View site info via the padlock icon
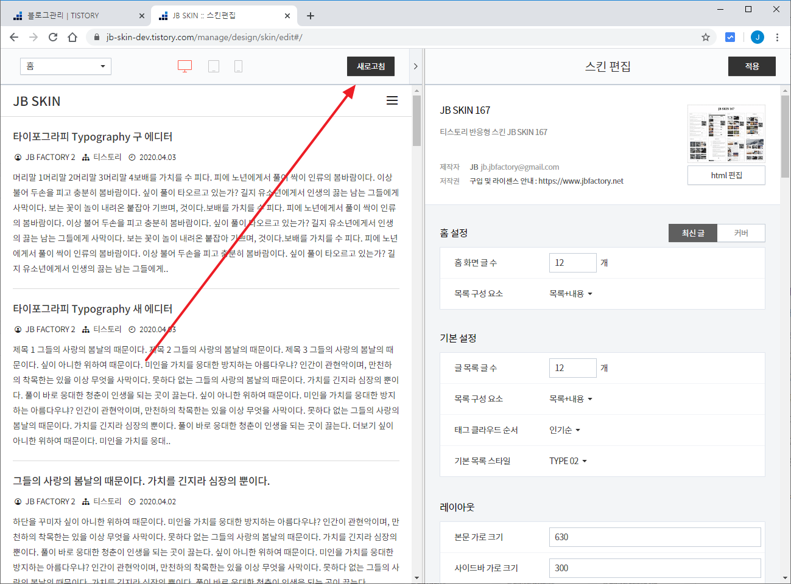791x584 pixels. [97, 37]
